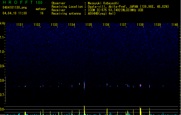The height and width of the screenshot is (115, 181).
Task: Click the 1138 time axis marker
Action: click(140, 25)
